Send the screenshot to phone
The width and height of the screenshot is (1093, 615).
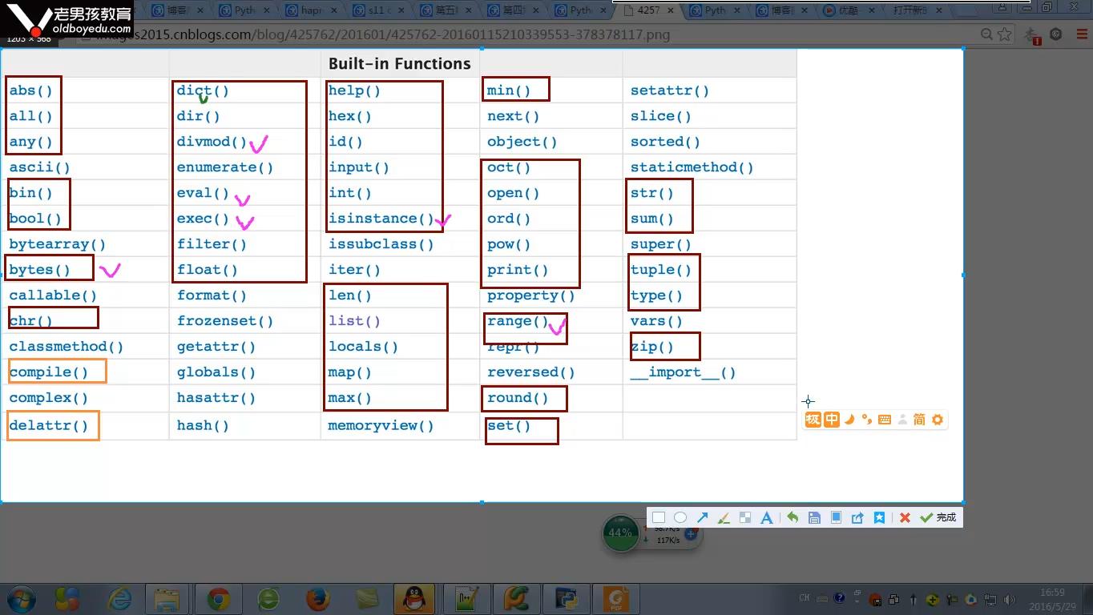(x=836, y=517)
